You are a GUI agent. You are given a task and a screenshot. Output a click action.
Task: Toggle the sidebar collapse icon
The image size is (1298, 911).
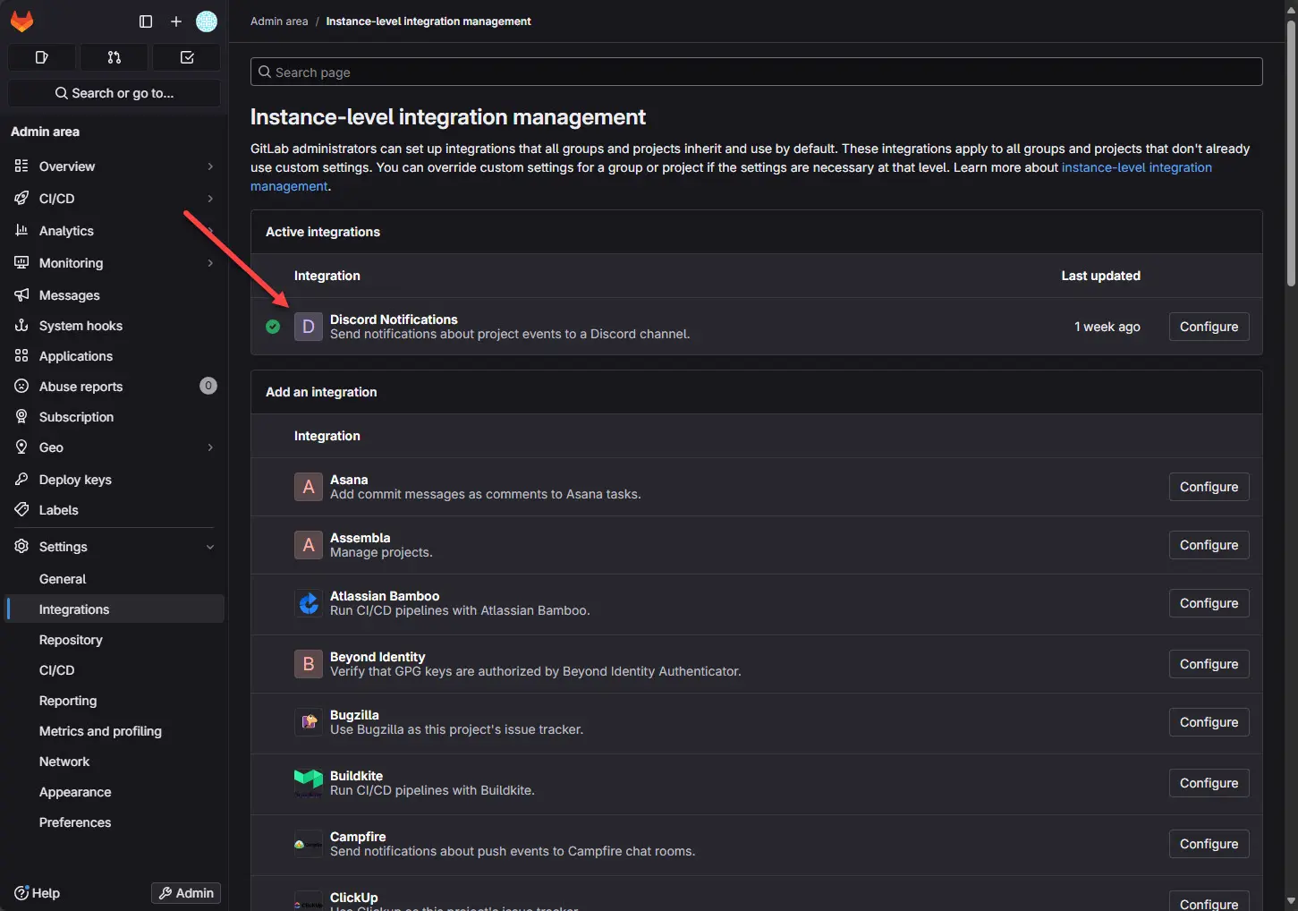(145, 21)
